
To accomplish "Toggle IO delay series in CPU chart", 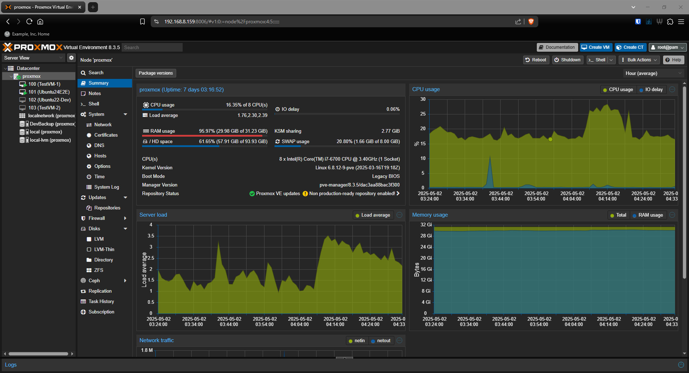I will pos(651,90).
